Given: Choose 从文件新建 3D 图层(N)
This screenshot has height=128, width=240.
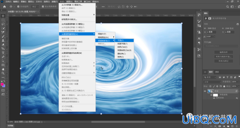Looking at the screenshot, I should point(77,5).
